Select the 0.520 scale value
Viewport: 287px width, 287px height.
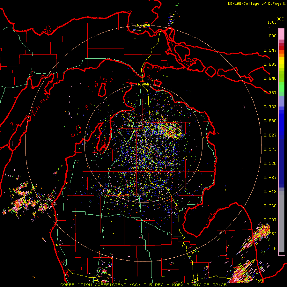(270, 164)
